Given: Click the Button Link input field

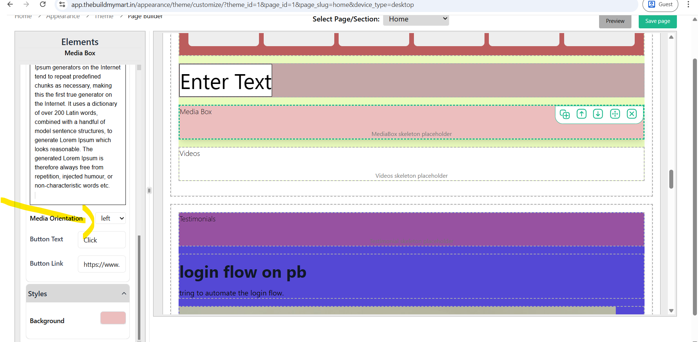Looking at the screenshot, I should tap(102, 264).
